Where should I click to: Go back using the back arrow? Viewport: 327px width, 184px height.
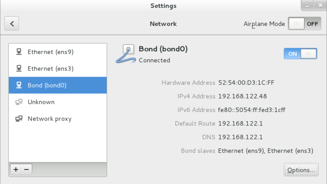point(12,24)
